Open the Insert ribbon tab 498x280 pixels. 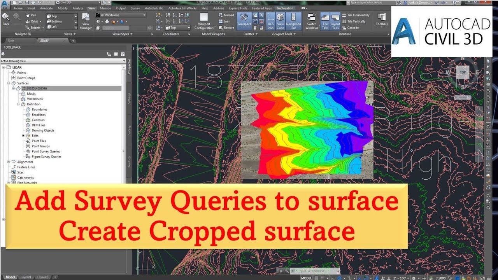(x=31, y=8)
